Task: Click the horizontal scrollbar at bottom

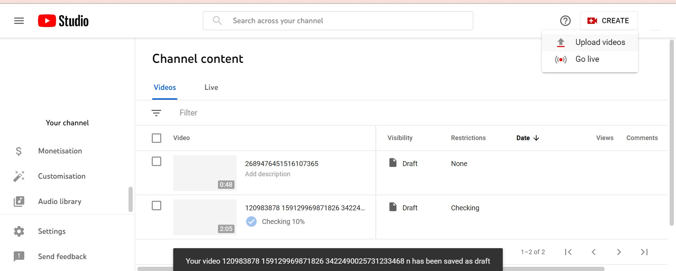Action: [x=371, y=269]
